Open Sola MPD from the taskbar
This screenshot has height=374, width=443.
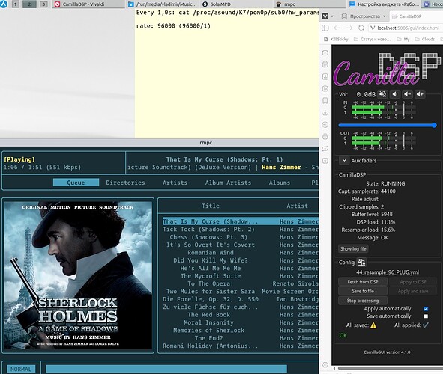(237, 4)
